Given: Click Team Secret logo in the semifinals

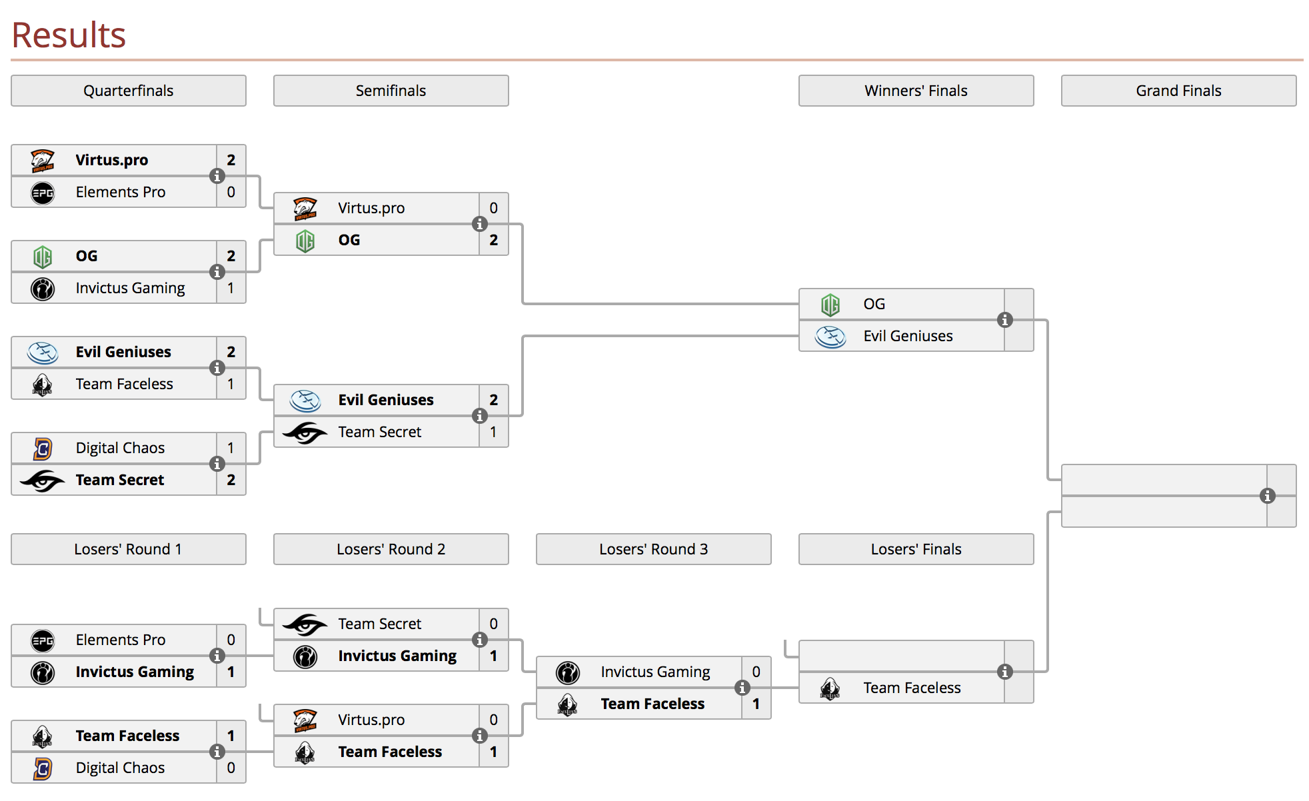Looking at the screenshot, I should [x=305, y=432].
